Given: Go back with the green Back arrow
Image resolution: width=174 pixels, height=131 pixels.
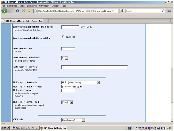Looking at the screenshot, I should click(4, 11).
